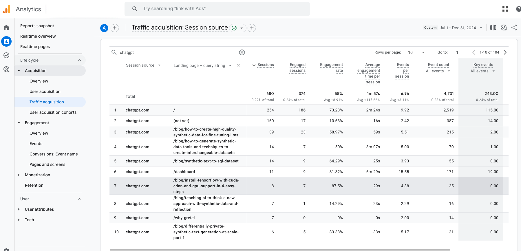Clear the chatgpt table search
Viewport: 521px width, 251px height.
(242, 52)
